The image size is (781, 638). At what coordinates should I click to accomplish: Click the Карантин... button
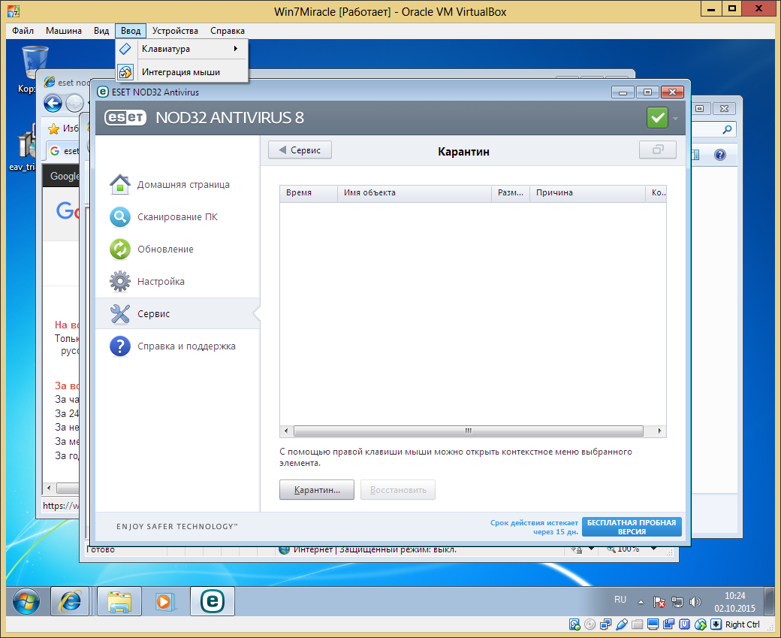317,489
